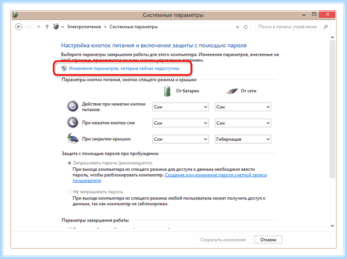Click Сохранить изменения button
This screenshot has width=347, height=259.
[x=223, y=240]
